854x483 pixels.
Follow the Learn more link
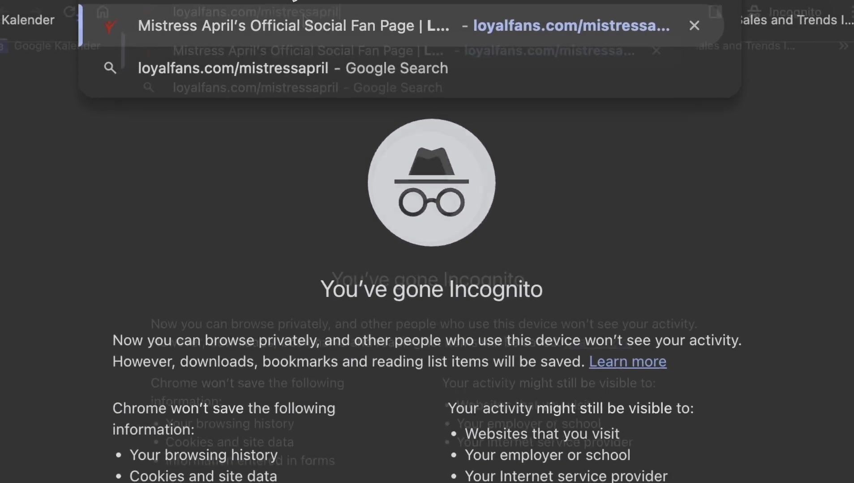[627, 361]
